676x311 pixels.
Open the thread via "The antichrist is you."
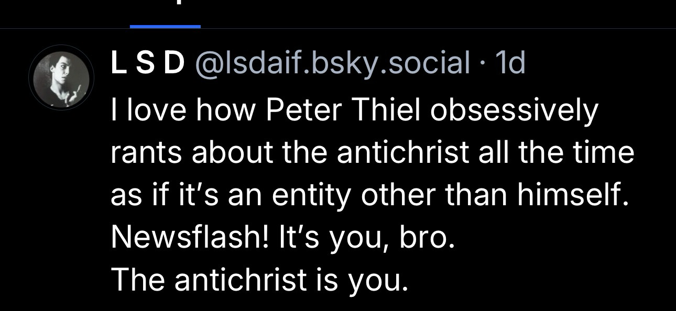click(x=259, y=281)
